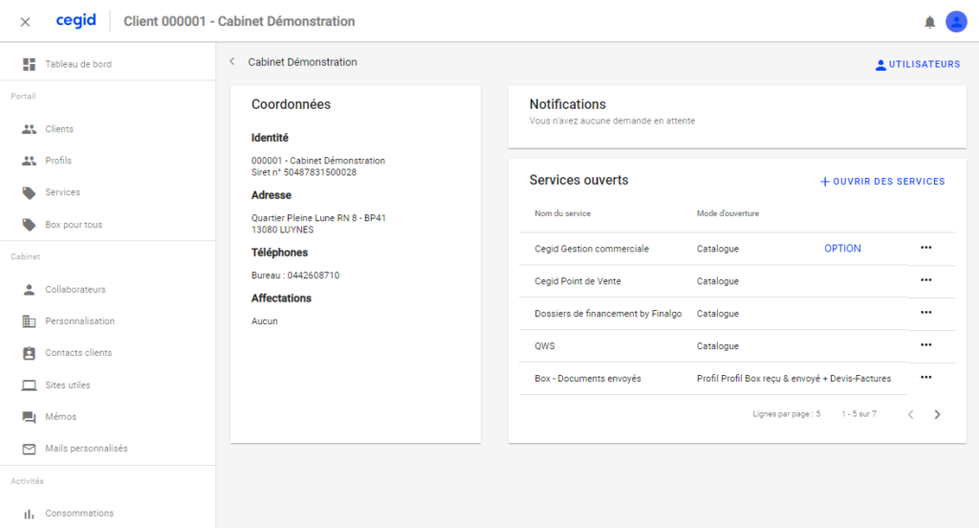
Task: Go to previous page of services
Action: (911, 414)
